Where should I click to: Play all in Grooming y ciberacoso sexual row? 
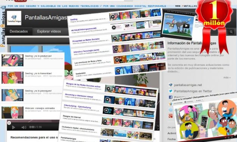pos(107,99)
